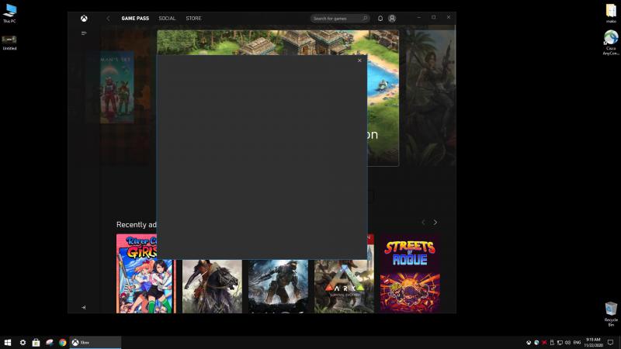Toggle the hamburger sidebar menu
Screen dimensions: 621x349
pyautogui.click(x=84, y=33)
